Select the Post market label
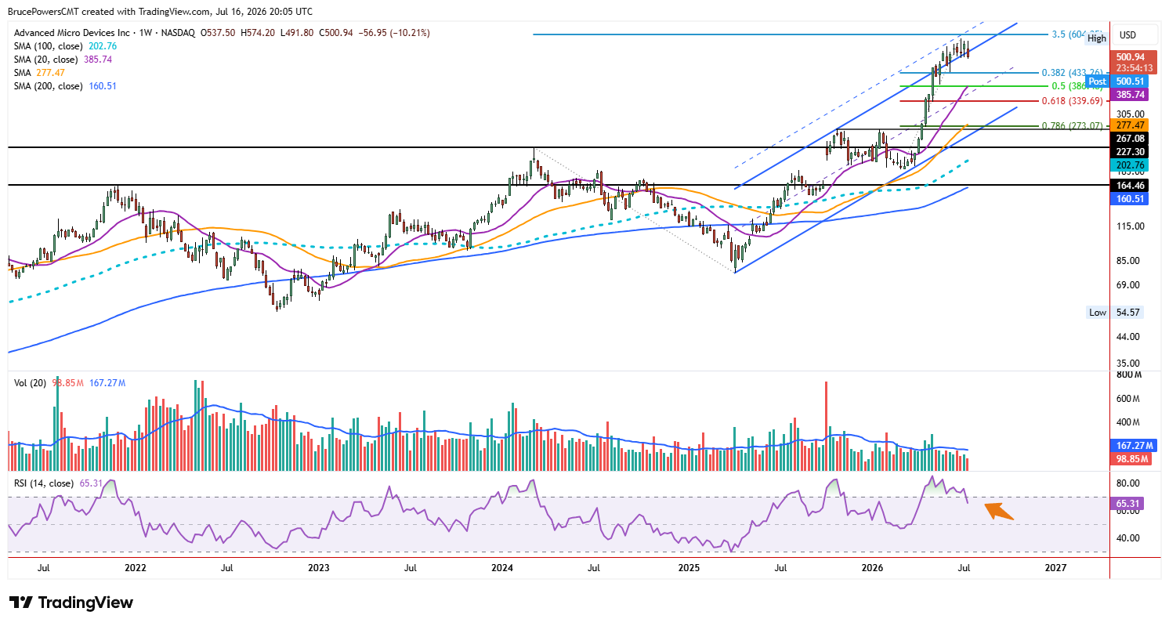This screenshot has width=1169, height=626. pyautogui.click(x=1098, y=81)
